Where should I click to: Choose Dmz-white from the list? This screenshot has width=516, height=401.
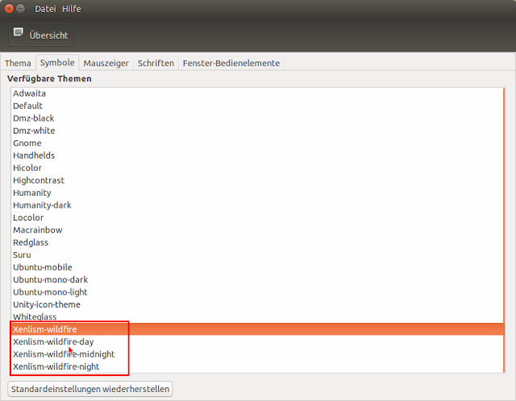[x=257, y=130]
